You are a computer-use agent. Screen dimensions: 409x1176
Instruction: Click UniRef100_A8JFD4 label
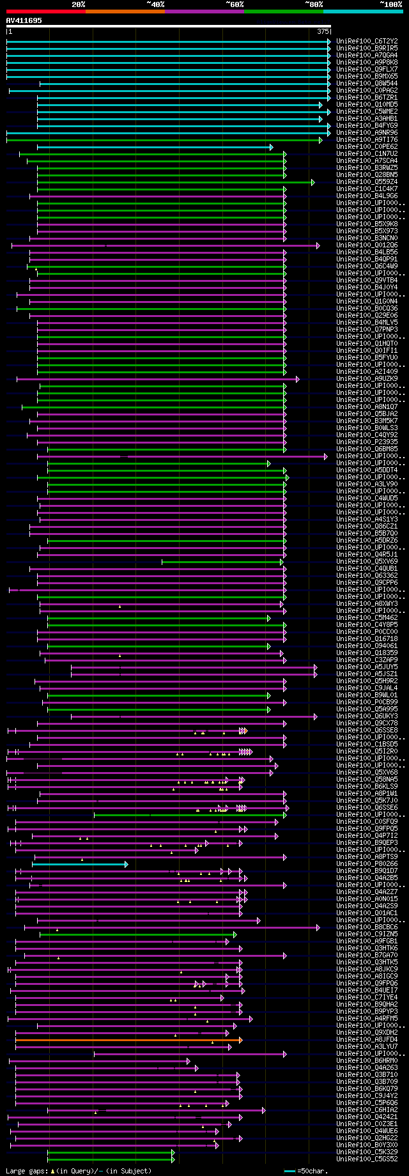coord(367,1039)
